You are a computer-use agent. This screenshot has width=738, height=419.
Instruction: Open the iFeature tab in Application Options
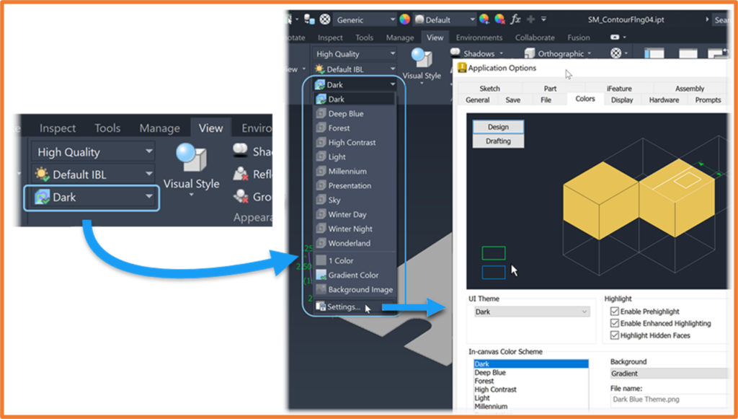[x=619, y=89]
